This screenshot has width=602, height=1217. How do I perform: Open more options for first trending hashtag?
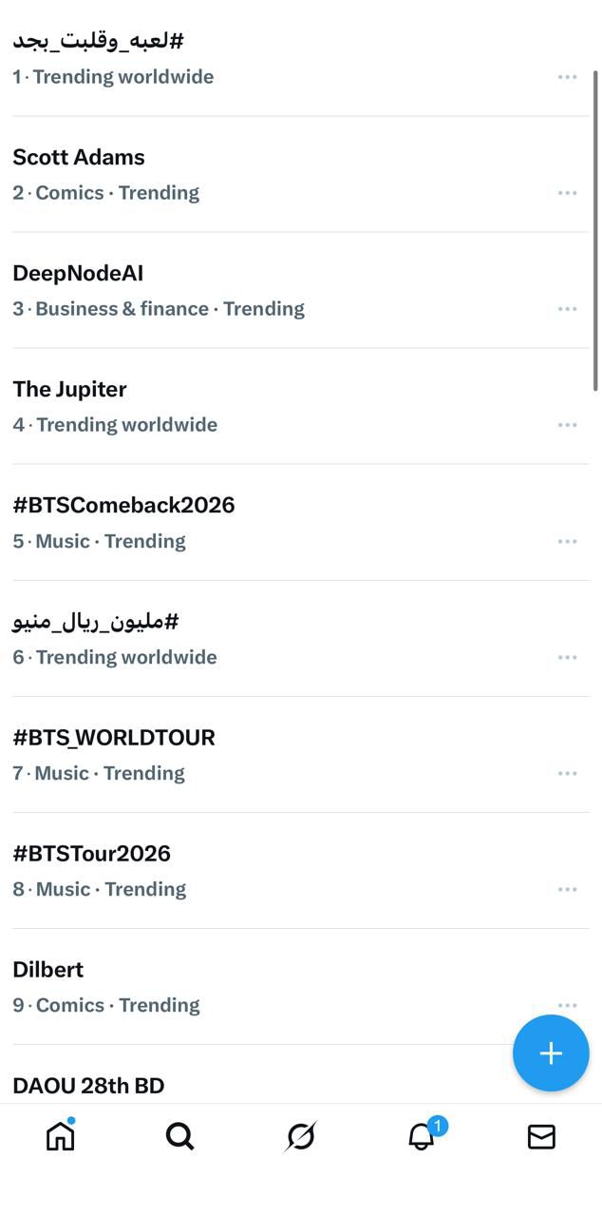tap(567, 77)
